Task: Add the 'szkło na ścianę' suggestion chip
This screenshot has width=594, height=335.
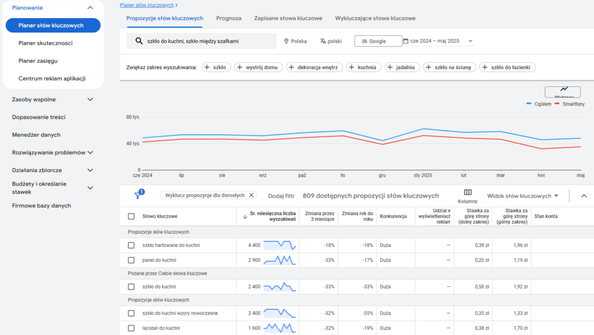Action: pos(450,67)
